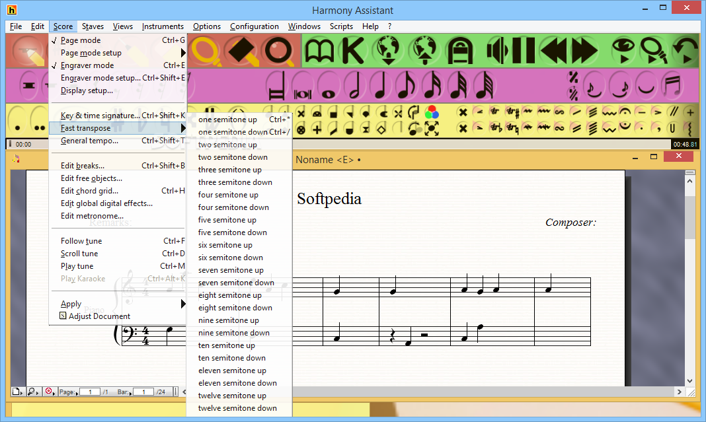The height and width of the screenshot is (422, 706).
Task: Click the vertical scrollbar down arrow
Action: pyautogui.click(x=689, y=381)
